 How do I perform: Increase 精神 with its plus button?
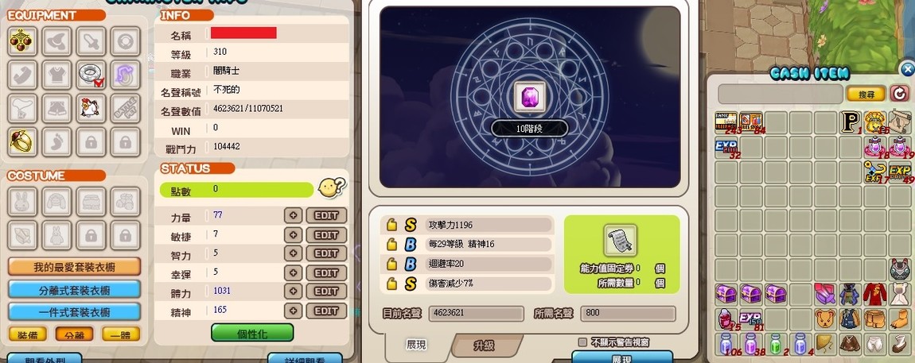click(293, 311)
